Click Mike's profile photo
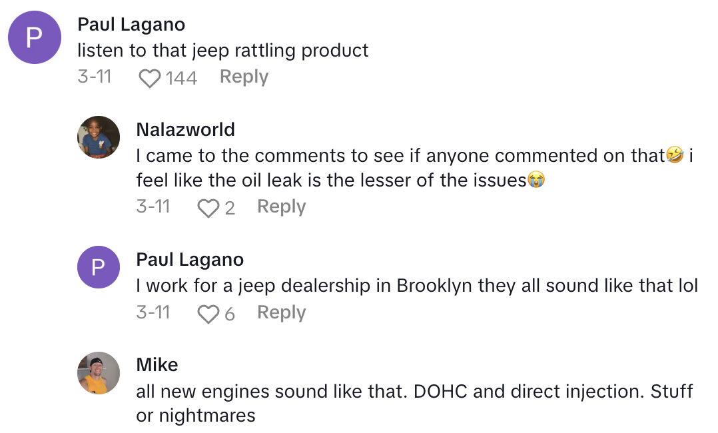 click(99, 373)
